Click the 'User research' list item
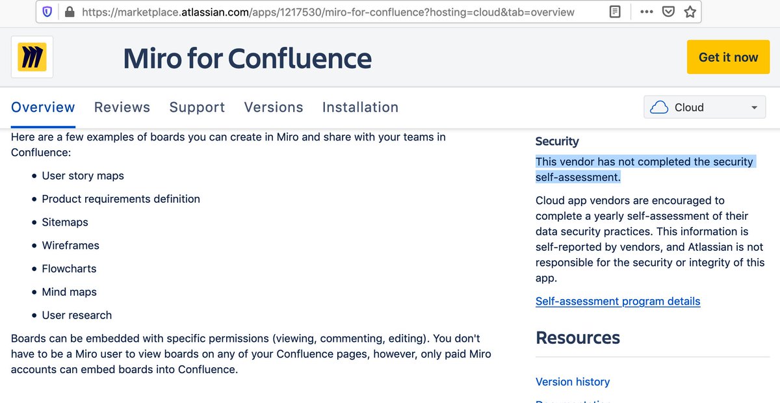 [x=77, y=315]
